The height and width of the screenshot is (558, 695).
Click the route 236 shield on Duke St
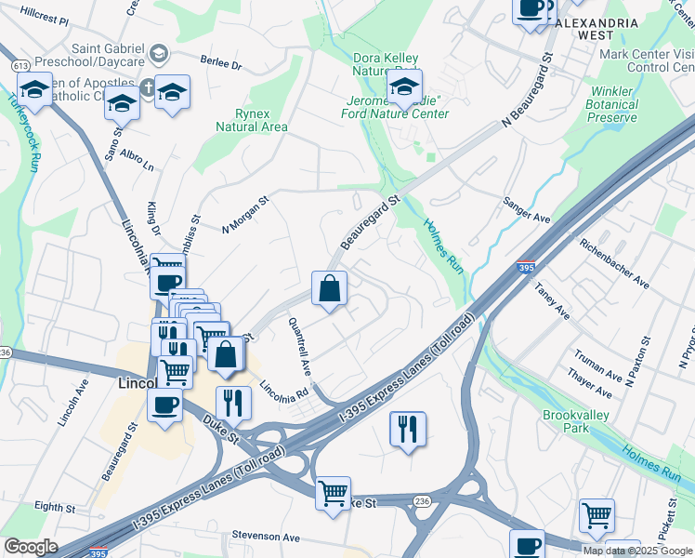point(422,501)
